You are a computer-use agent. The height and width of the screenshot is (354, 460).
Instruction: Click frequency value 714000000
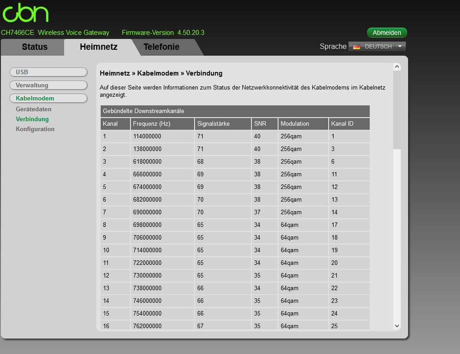click(x=147, y=250)
